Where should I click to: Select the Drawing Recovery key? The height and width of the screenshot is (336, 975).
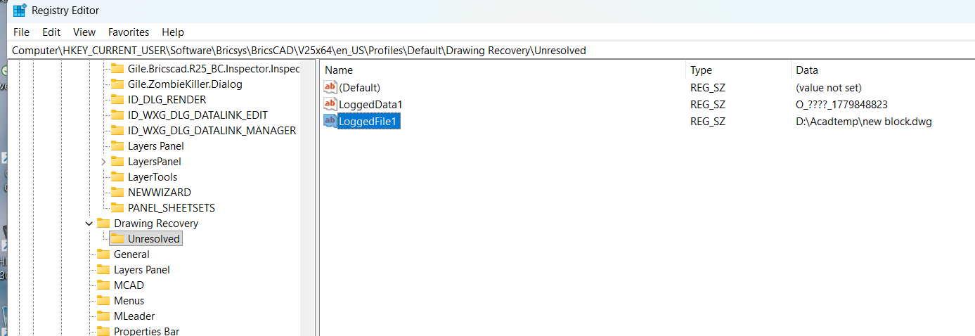pos(156,224)
